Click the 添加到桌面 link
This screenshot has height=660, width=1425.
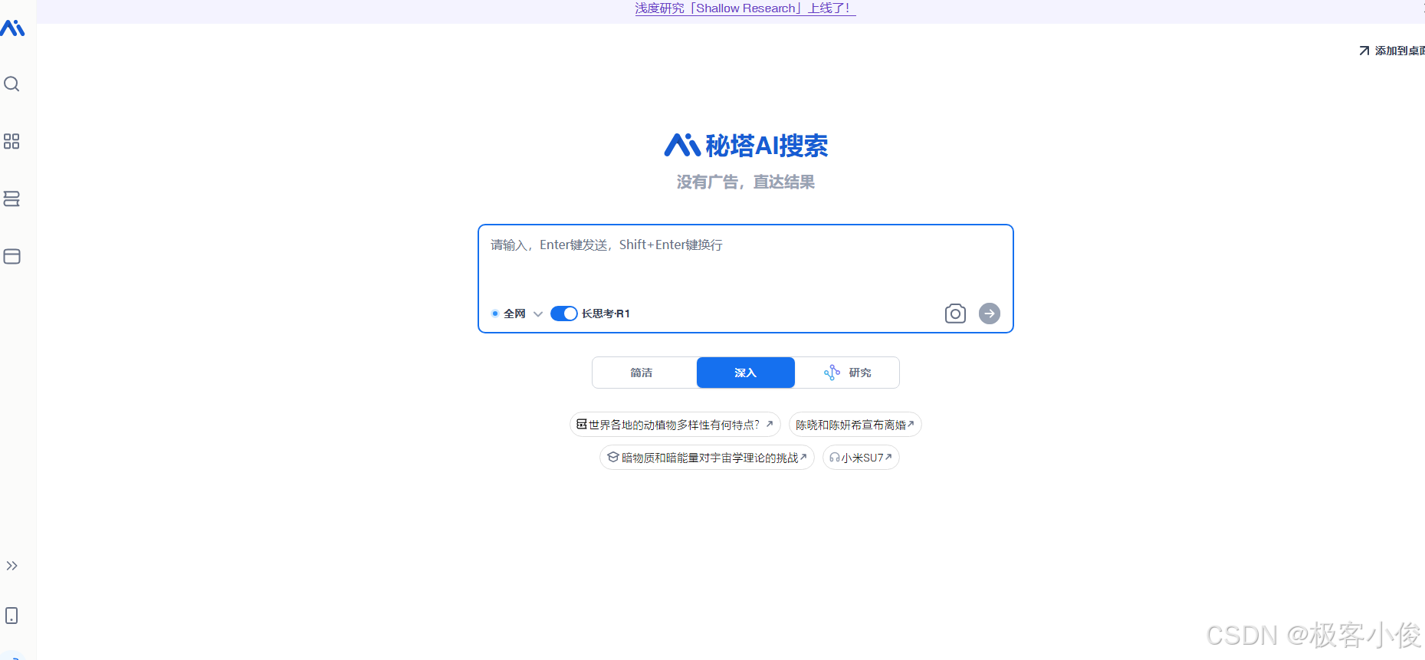1392,51
